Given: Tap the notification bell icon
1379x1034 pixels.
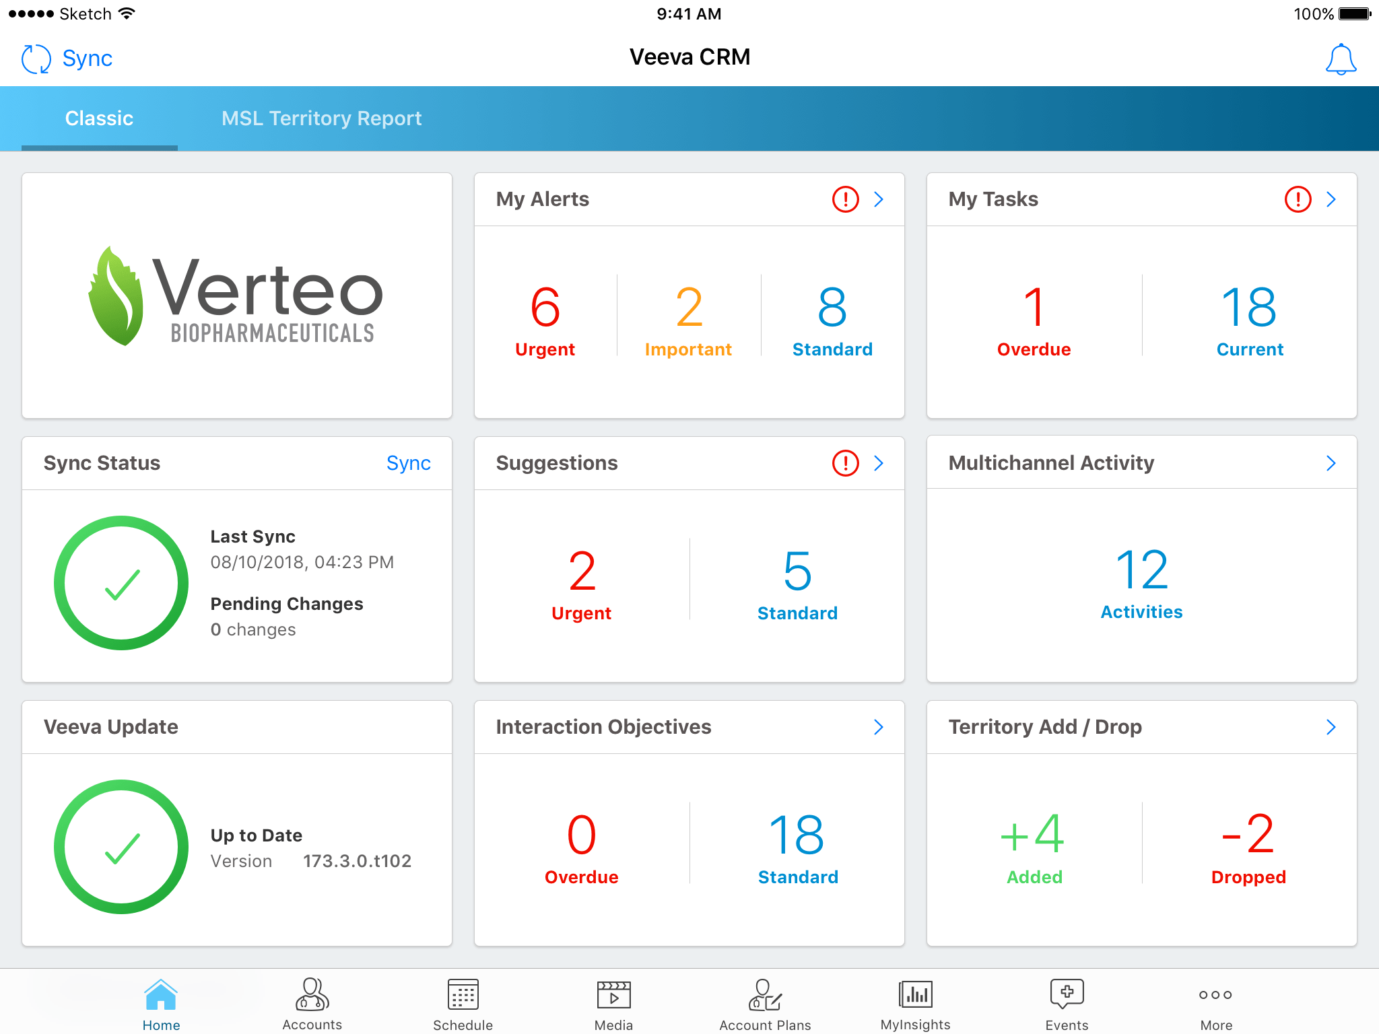Looking at the screenshot, I should 1340,59.
